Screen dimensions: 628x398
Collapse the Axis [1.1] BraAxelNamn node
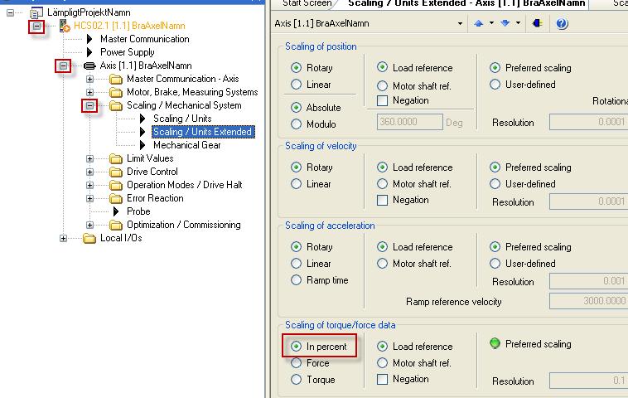63,66
